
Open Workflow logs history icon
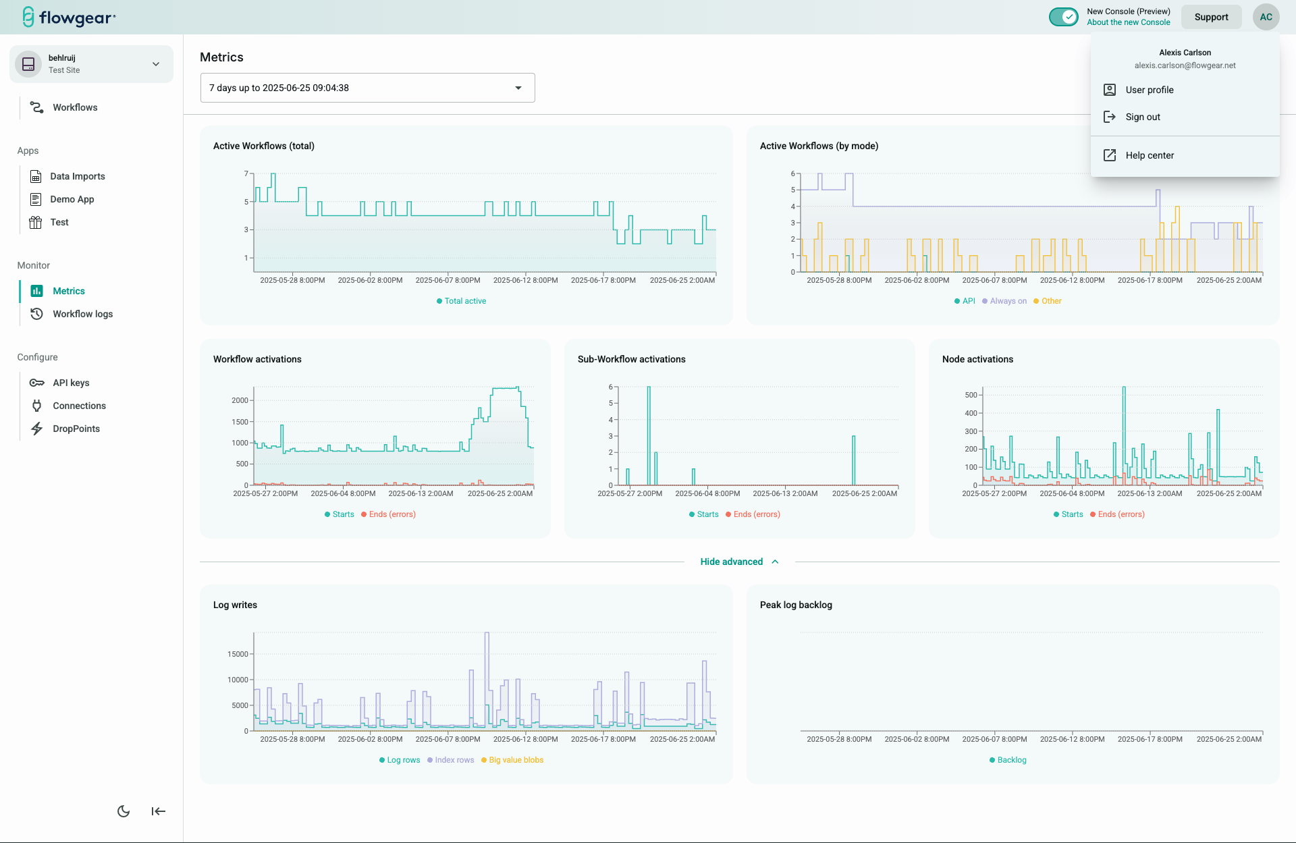pyautogui.click(x=37, y=314)
